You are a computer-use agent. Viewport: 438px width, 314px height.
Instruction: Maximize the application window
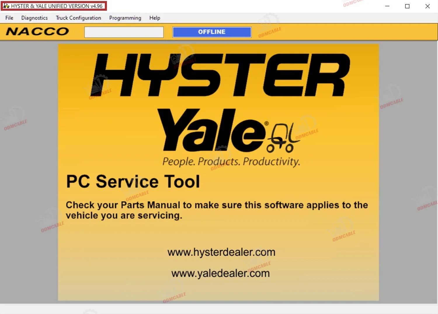(407, 6)
